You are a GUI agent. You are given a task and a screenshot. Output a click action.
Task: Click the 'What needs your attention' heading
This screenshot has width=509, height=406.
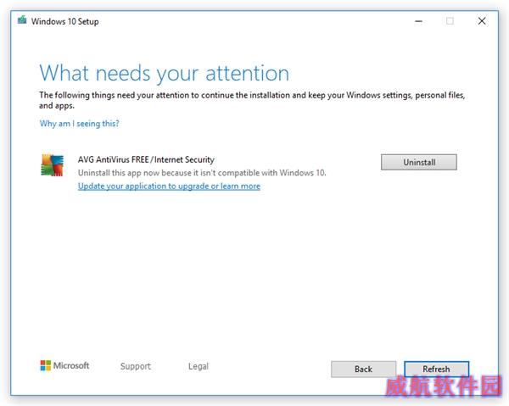pos(165,73)
